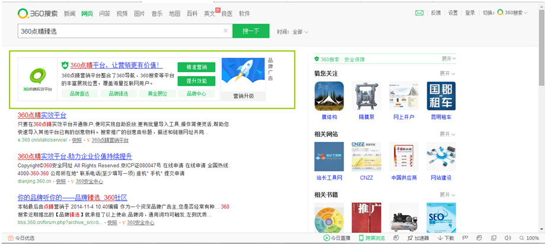This screenshot has width=551, height=247.
Task: Click the 搜一下 search button
Action: click(251, 31)
